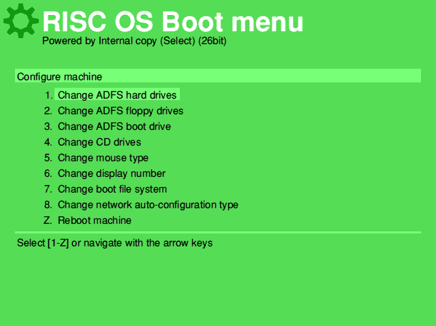Image resolution: width=436 pixels, height=326 pixels.
Task: Click the Powered by Internal copy subtitle
Action: pos(134,42)
